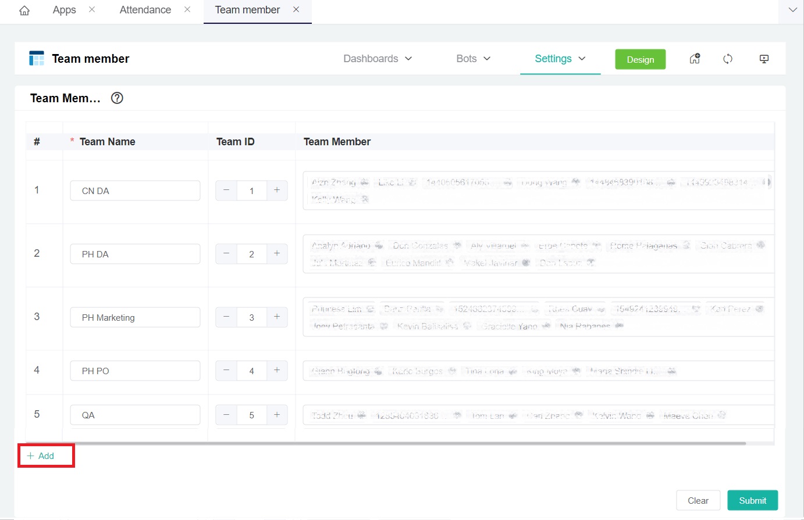This screenshot has width=804, height=520.
Task: Open the Bots dropdown menu
Action: 474,59
